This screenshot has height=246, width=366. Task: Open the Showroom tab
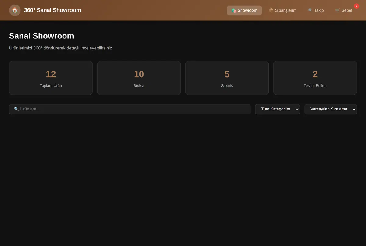point(244,10)
